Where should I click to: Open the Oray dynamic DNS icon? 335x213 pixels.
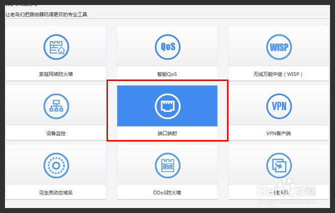(x=56, y=165)
